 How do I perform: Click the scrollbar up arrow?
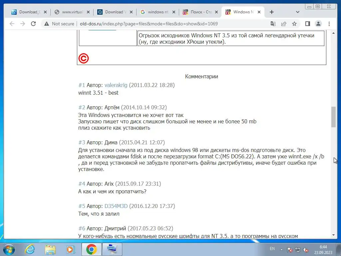(x=334, y=33)
